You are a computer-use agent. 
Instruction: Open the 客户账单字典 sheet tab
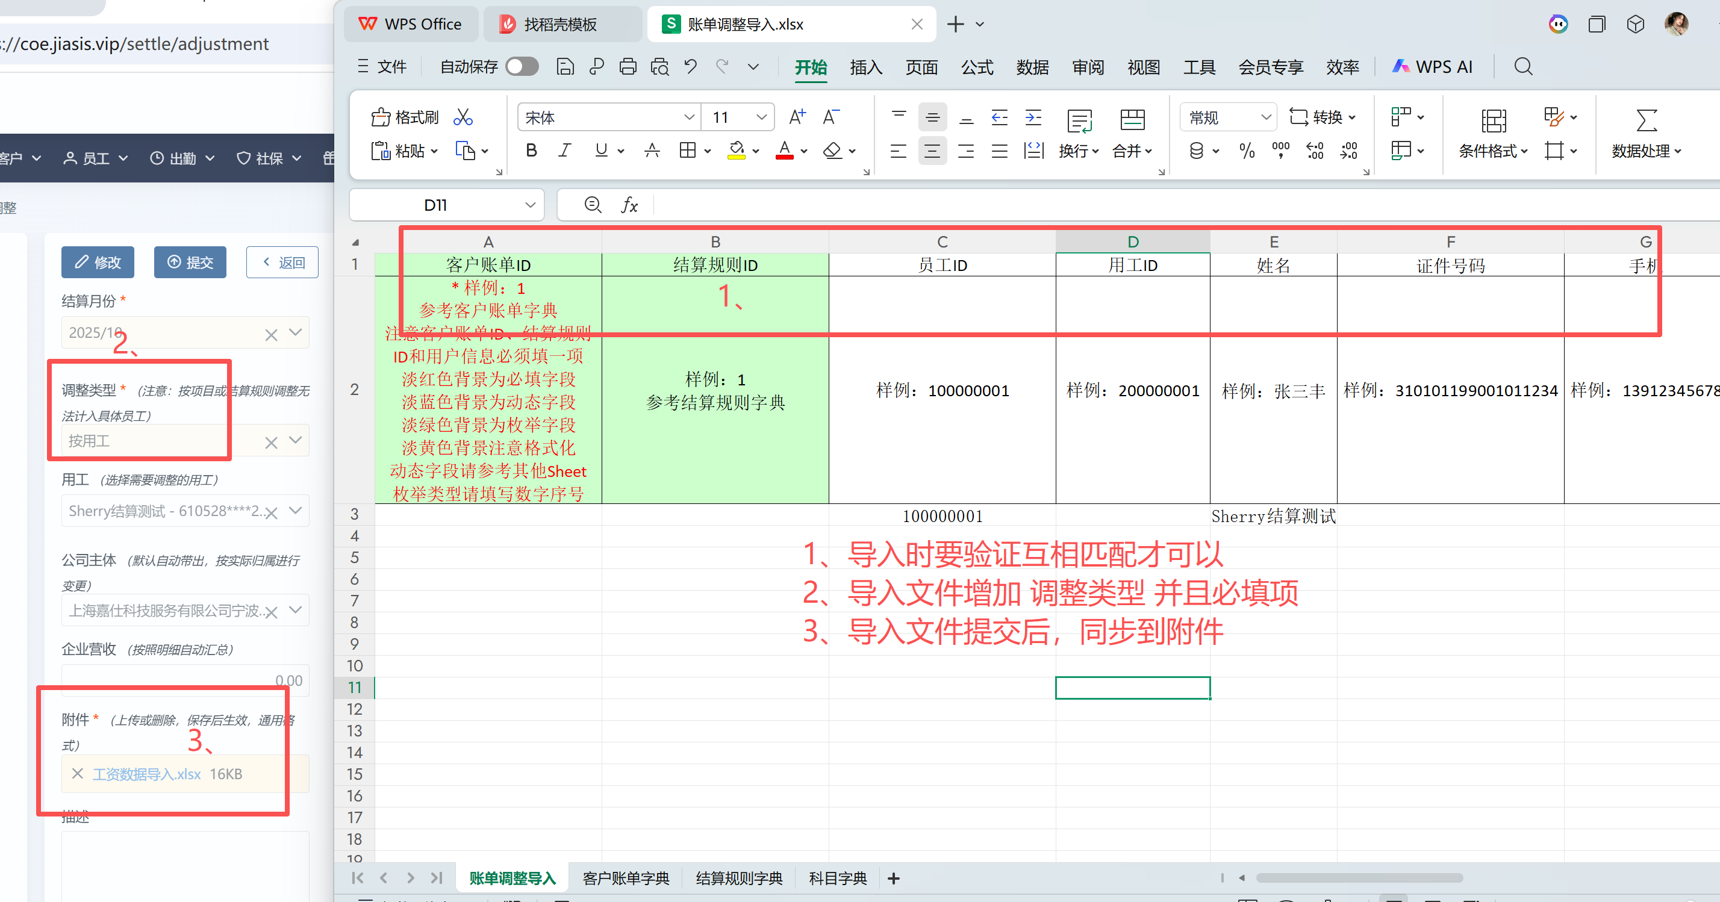(626, 878)
